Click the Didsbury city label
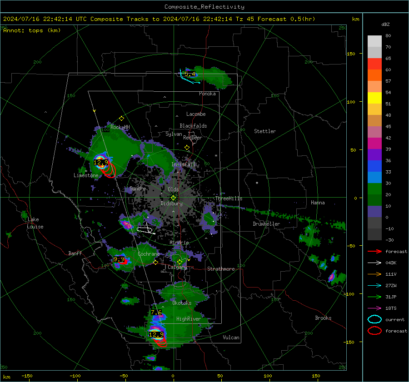Viewport: 409px width, 382px height. 172,203
